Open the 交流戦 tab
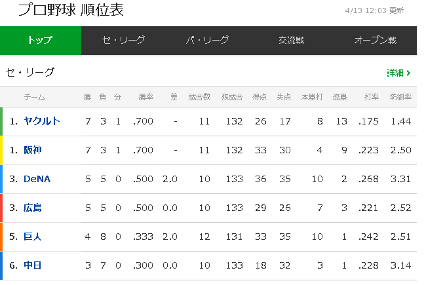The image size is (426, 285). click(x=291, y=41)
